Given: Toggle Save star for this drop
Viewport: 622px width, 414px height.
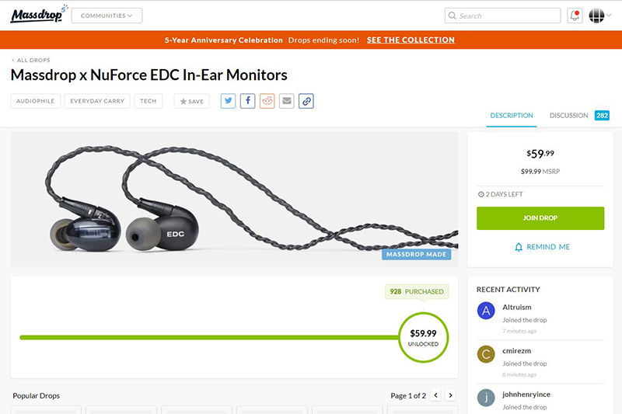Looking at the screenshot, I should 191,101.
